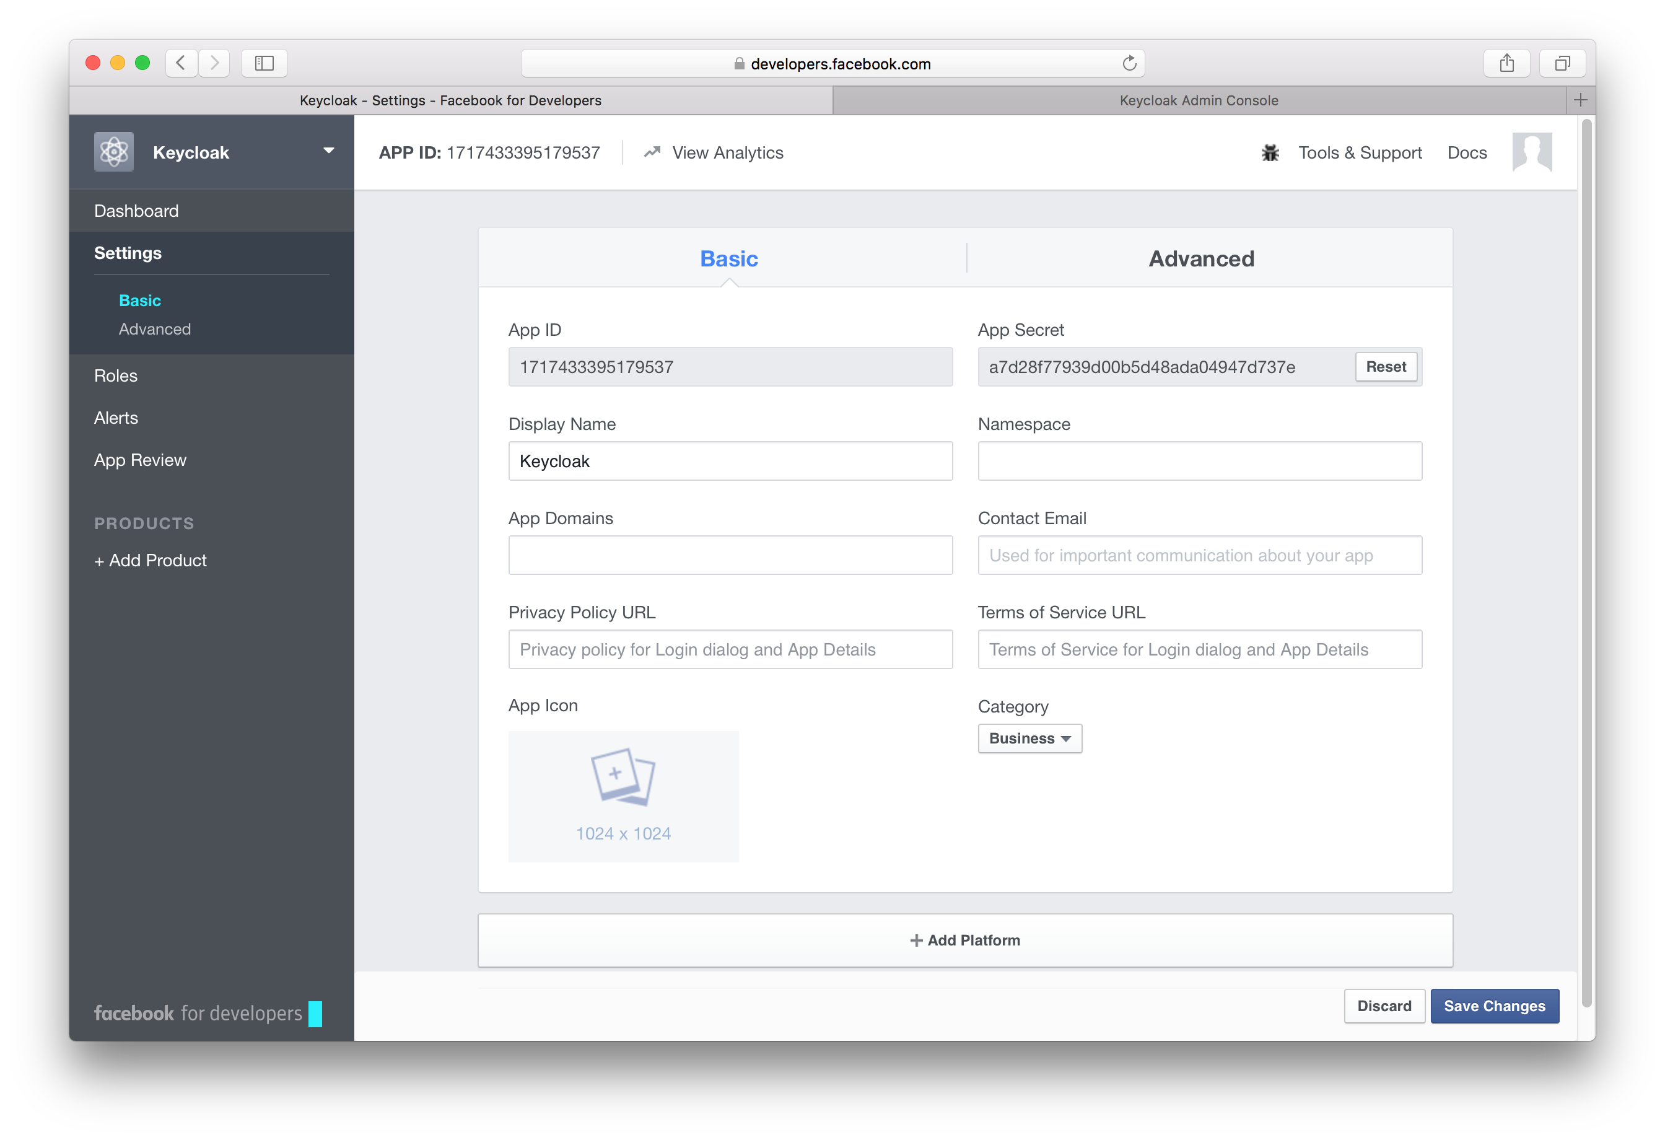Click the Keycloak atom app icon
The height and width of the screenshot is (1140, 1665).
(x=114, y=152)
